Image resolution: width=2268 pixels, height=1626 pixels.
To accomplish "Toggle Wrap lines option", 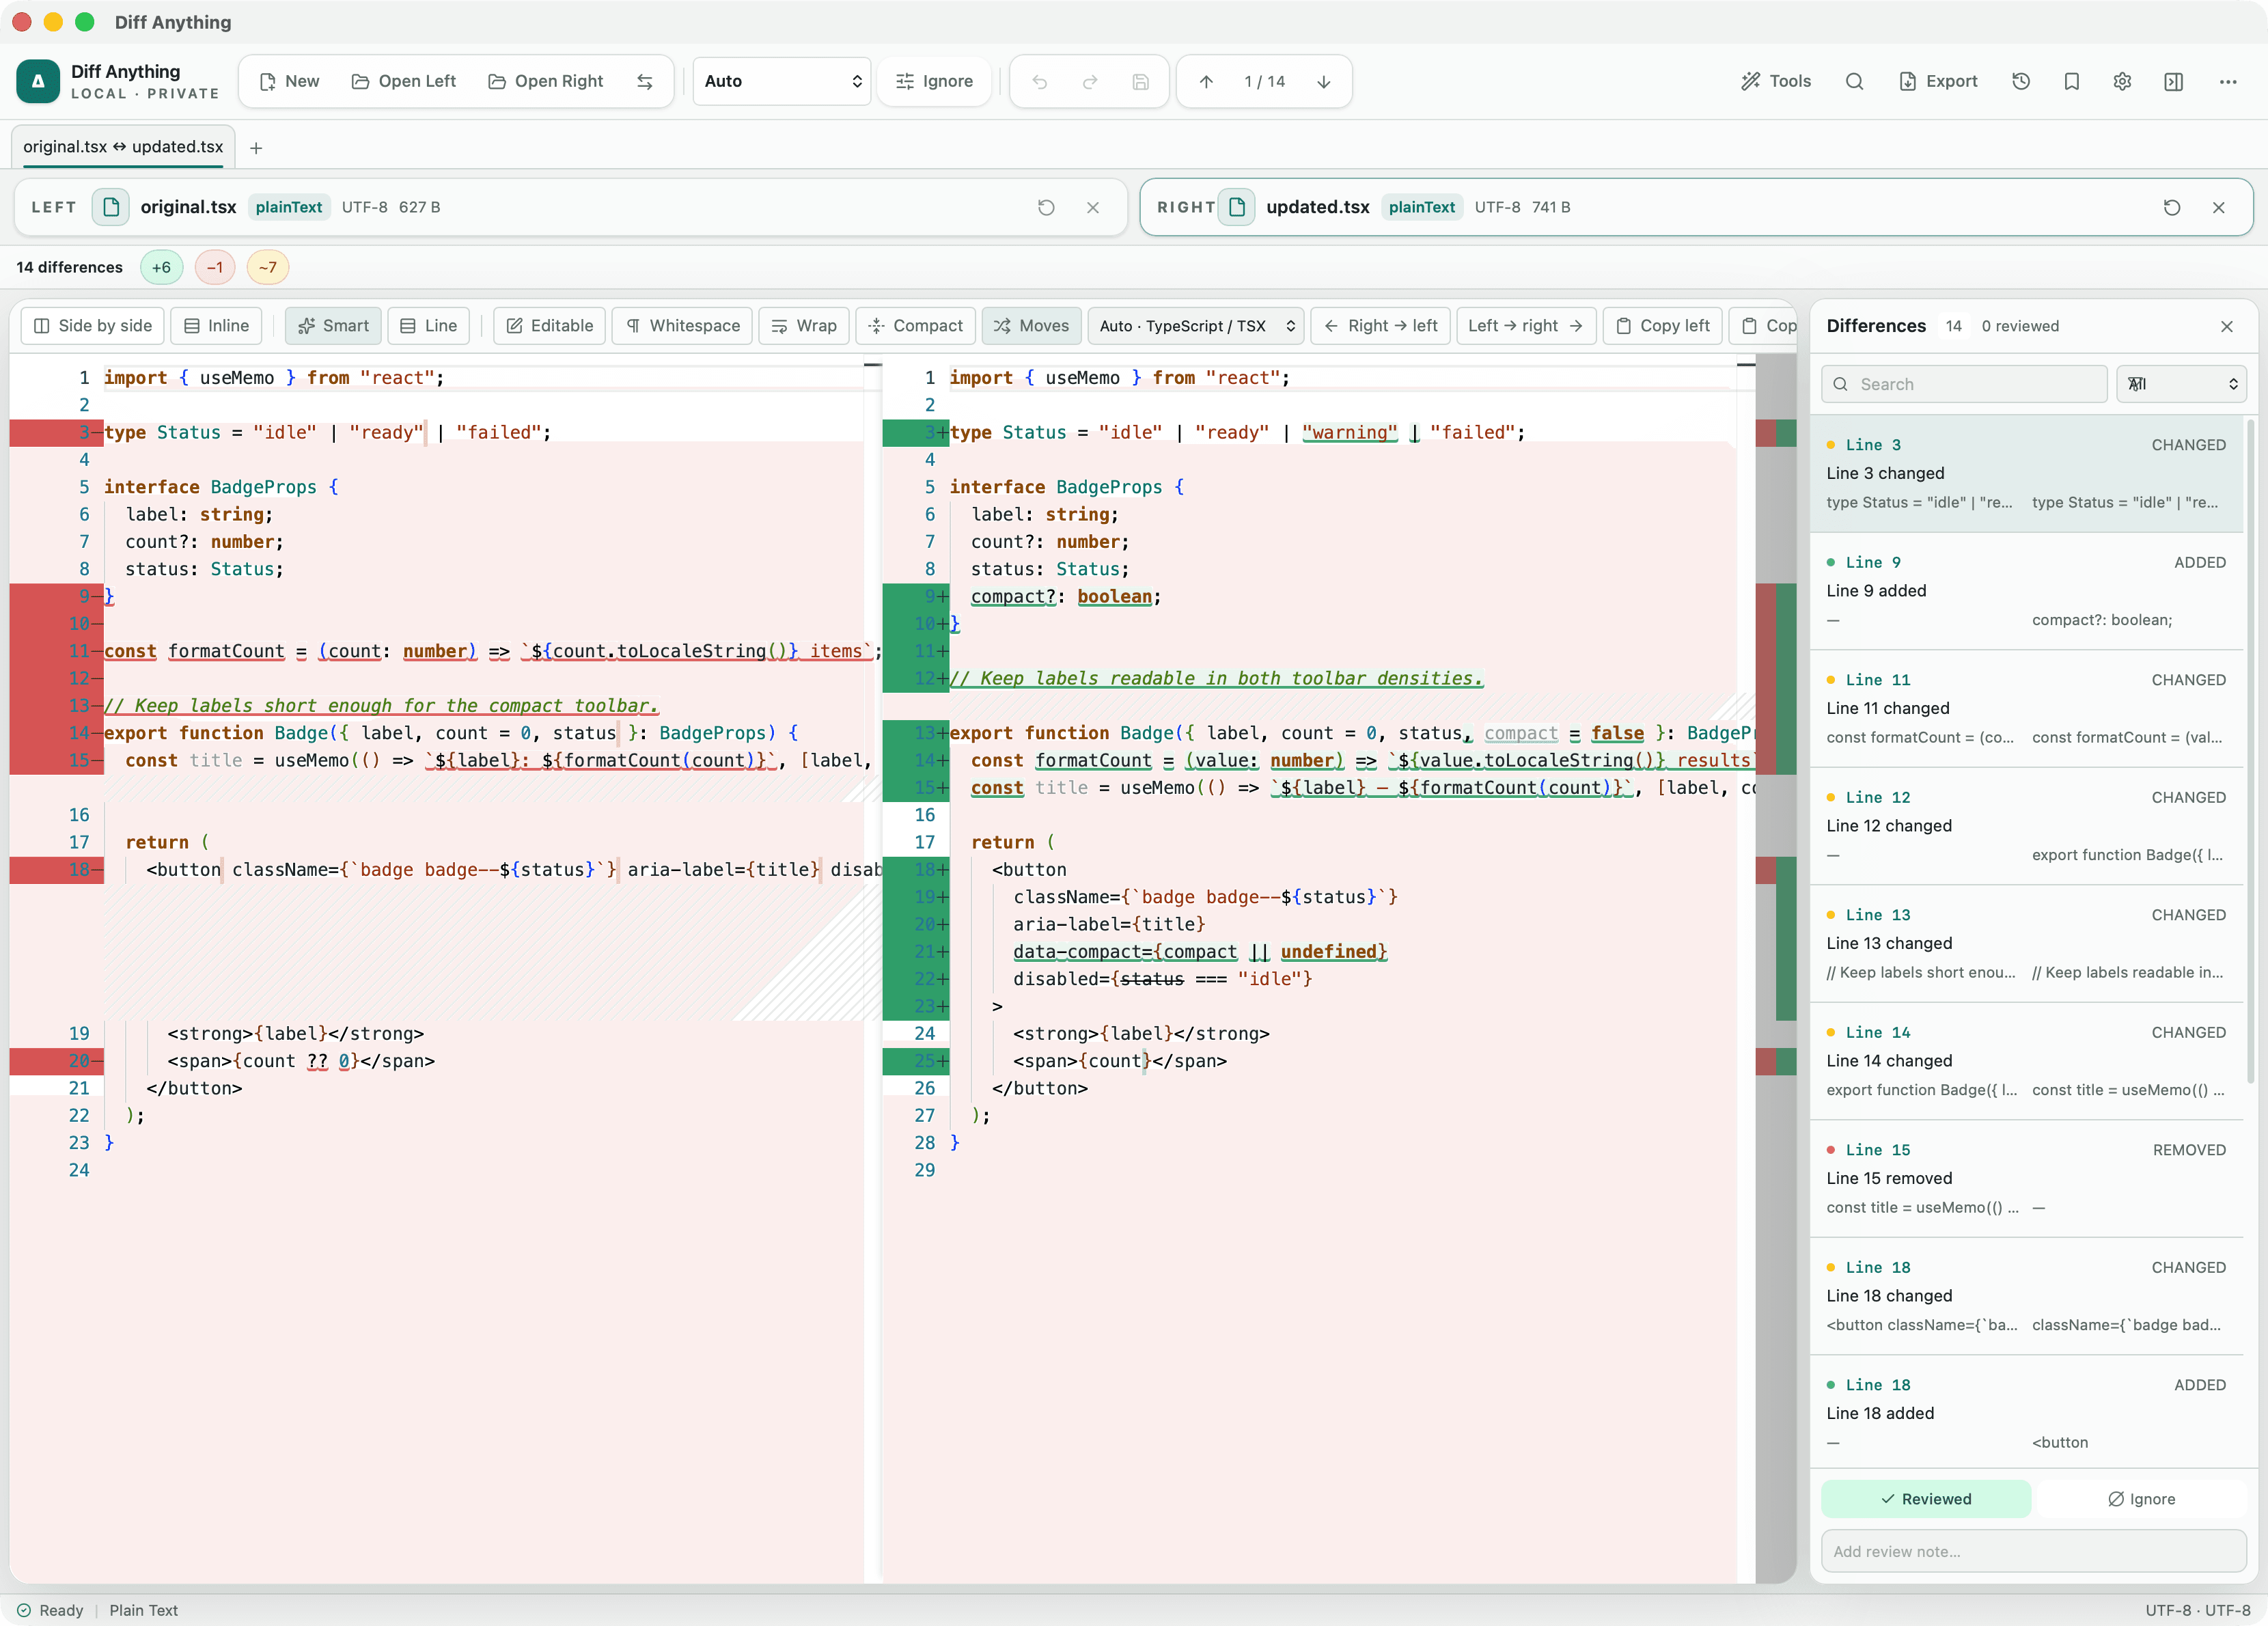I will tap(804, 326).
